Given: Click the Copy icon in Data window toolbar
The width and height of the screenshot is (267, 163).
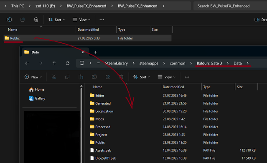Looking at the screenshot, I should [67, 77].
